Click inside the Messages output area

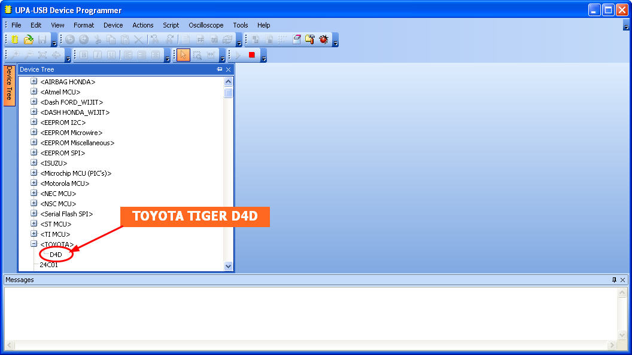(x=311, y=313)
